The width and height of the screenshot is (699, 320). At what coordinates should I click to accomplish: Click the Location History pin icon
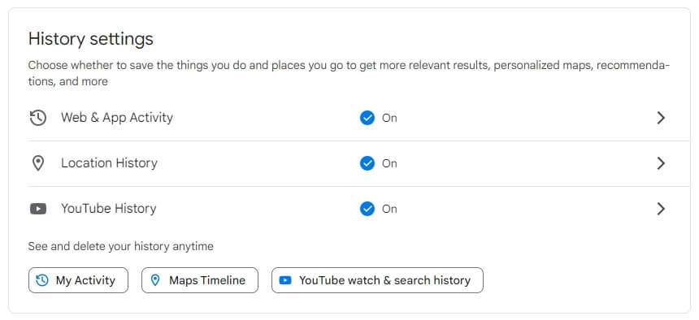point(38,163)
